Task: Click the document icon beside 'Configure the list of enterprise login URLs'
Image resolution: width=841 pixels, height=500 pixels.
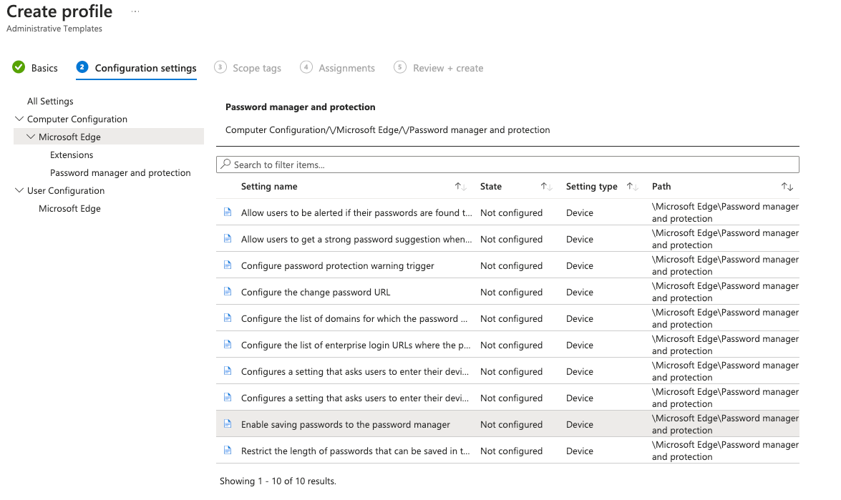Action: [228, 345]
